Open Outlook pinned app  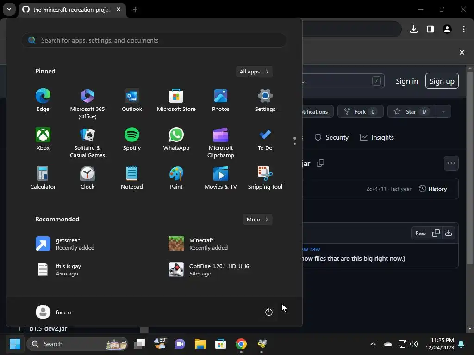pos(132,100)
